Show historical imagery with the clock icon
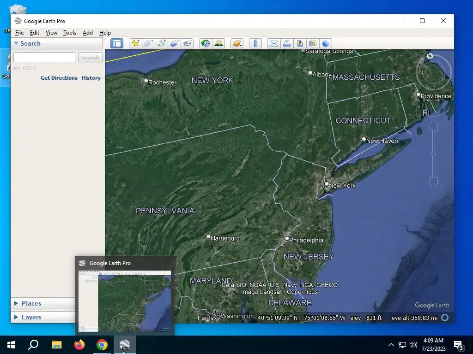The image size is (473, 354). (x=206, y=43)
